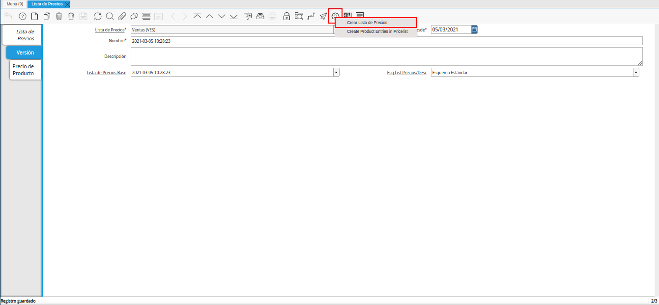
Task: Click the save diskette icon
Action: pyautogui.click(x=83, y=16)
